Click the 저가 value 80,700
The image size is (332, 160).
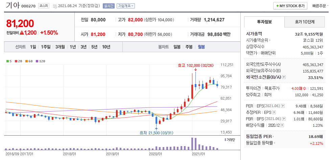pyautogui.click(x=135, y=34)
